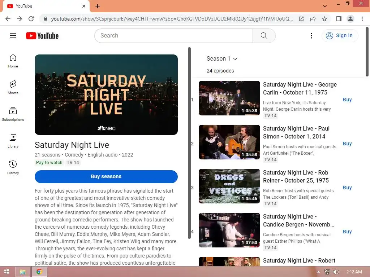This screenshot has width=370, height=277.
Task: Click the 'Pay to watch' badge
Action: click(x=49, y=163)
